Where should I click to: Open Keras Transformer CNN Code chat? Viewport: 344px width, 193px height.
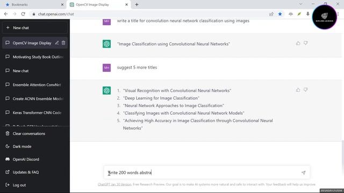tap(35, 113)
